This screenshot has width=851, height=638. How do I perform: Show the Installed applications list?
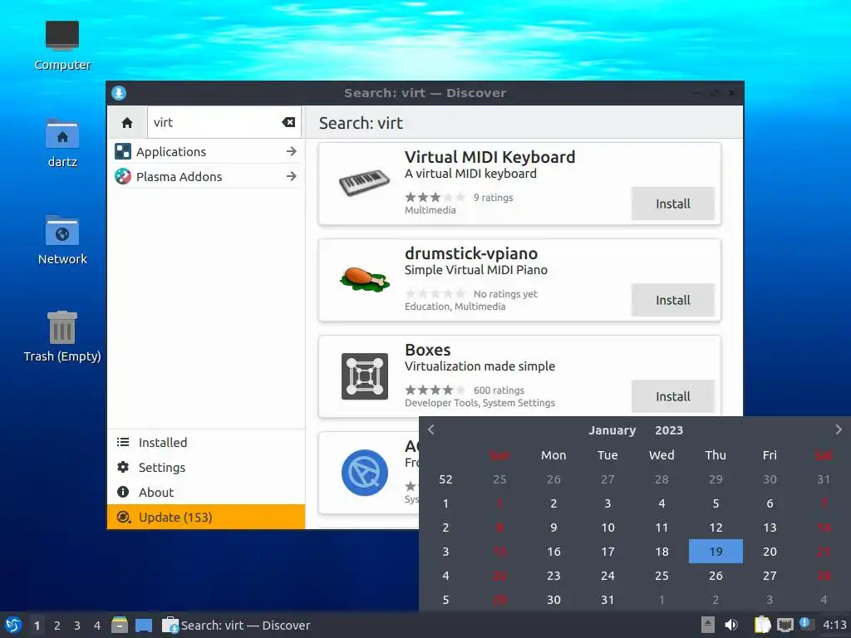tap(206, 443)
